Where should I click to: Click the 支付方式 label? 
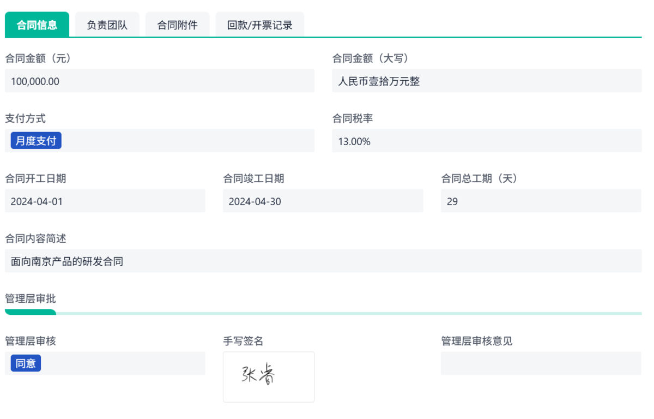[25, 118]
